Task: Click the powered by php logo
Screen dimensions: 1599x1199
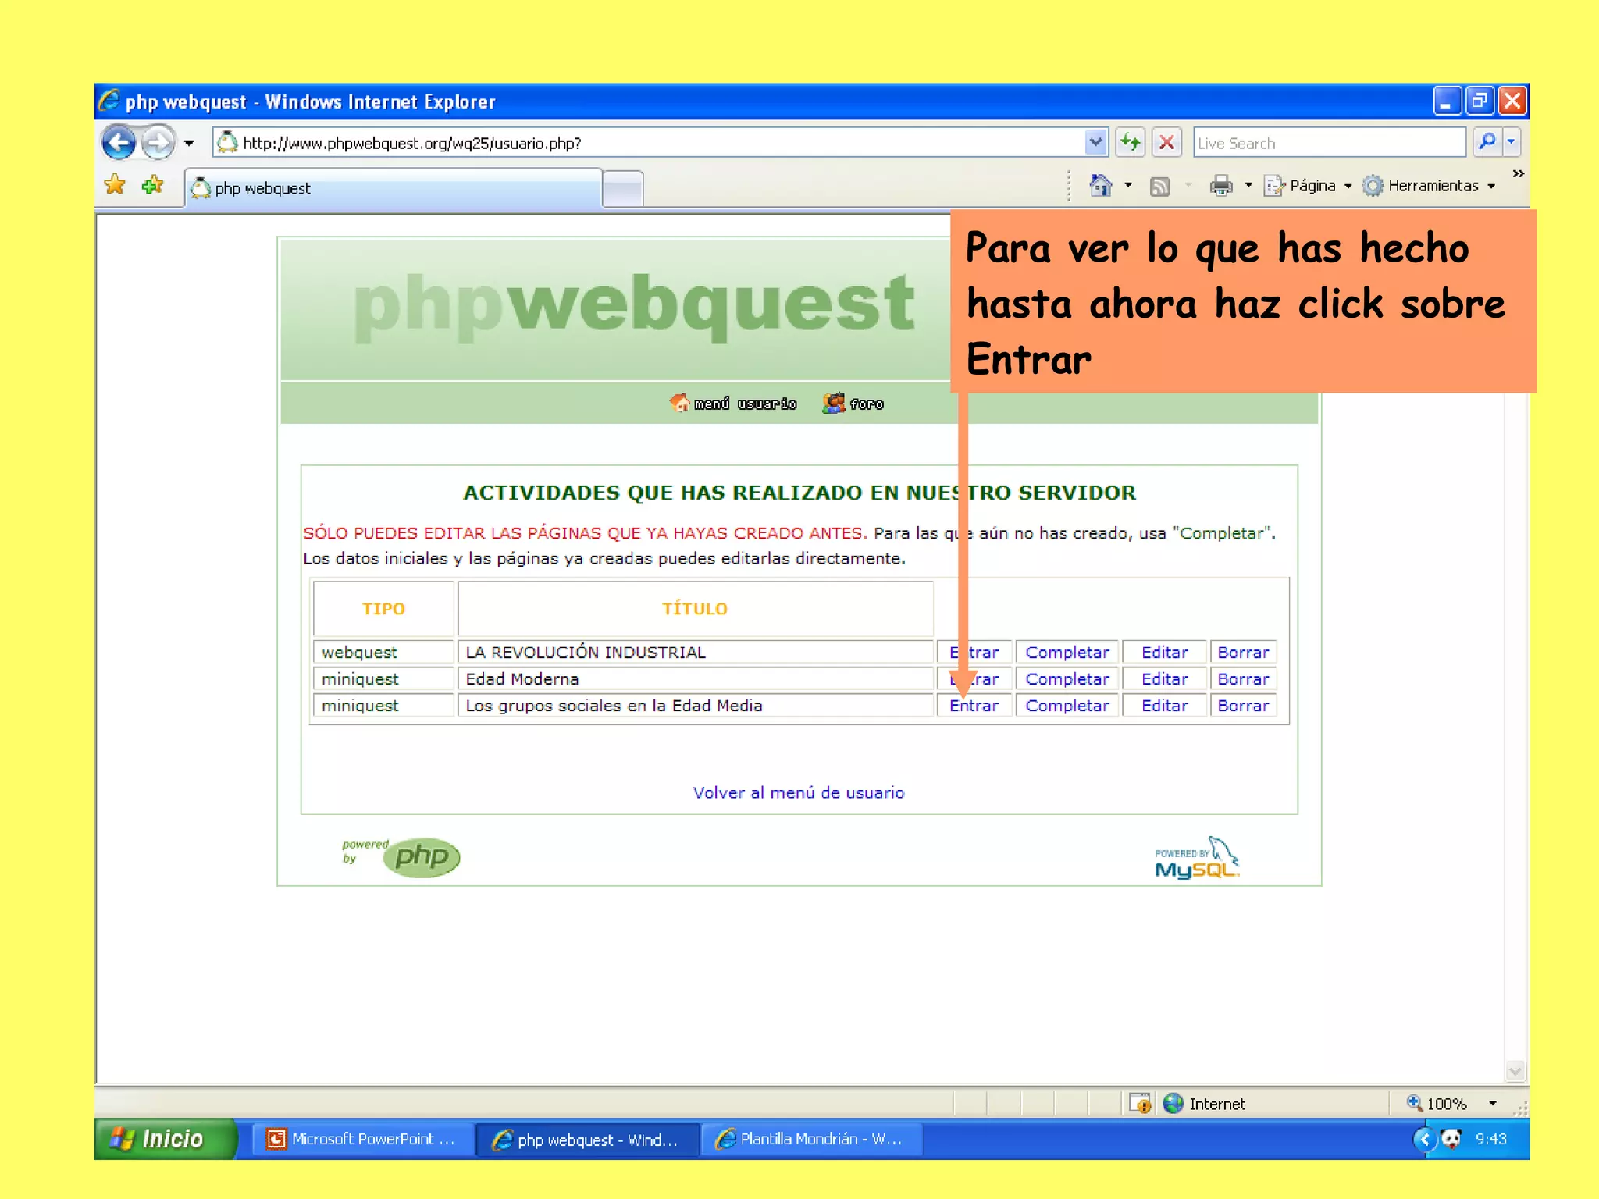Action: (x=401, y=856)
